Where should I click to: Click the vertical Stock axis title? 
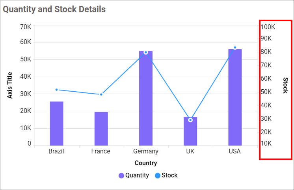point(285,85)
